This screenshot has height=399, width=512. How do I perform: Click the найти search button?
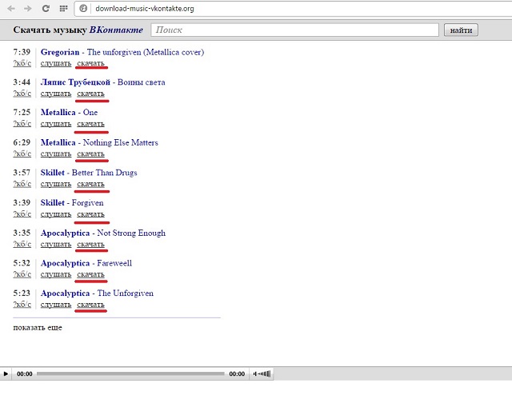point(461,30)
